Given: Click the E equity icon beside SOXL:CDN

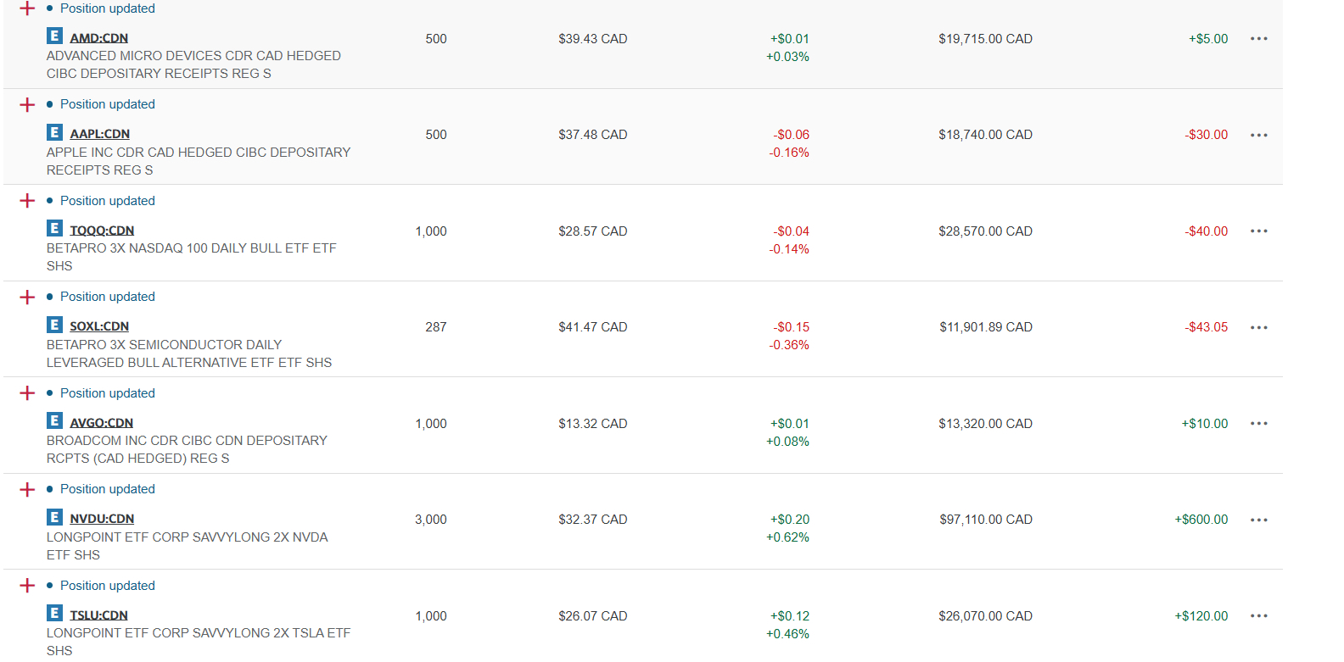Looking at the screenshot, I should (x=54, y=325).
